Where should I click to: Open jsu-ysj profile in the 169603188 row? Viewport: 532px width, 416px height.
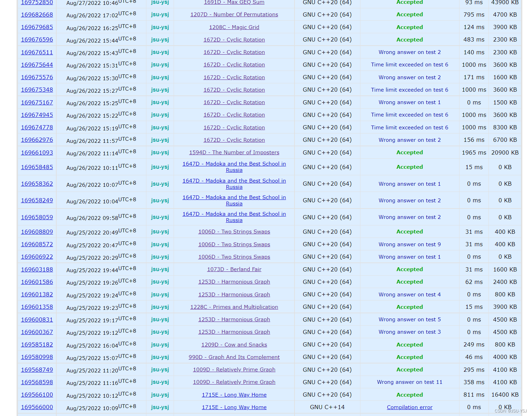point(160,269)
